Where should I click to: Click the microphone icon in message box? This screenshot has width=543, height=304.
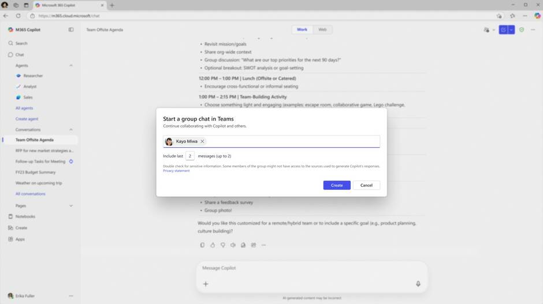(418, 284)
